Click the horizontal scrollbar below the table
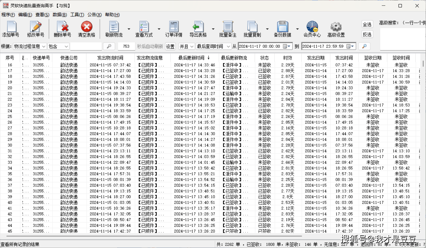 click(x=155, y=236)
